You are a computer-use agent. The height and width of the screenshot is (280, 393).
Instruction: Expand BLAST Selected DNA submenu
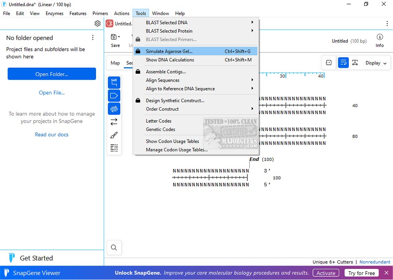[x=252, y=22]
